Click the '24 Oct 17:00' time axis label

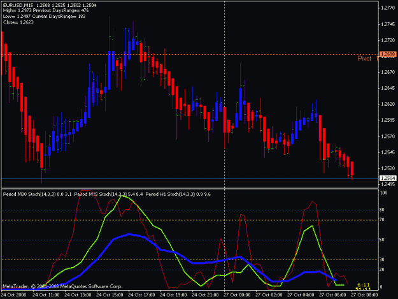[x=141, y=295]
